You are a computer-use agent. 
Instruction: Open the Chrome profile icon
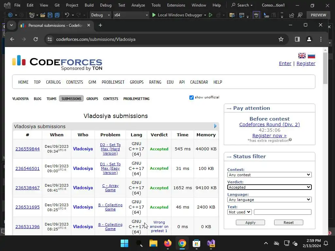tap(309, 39)
